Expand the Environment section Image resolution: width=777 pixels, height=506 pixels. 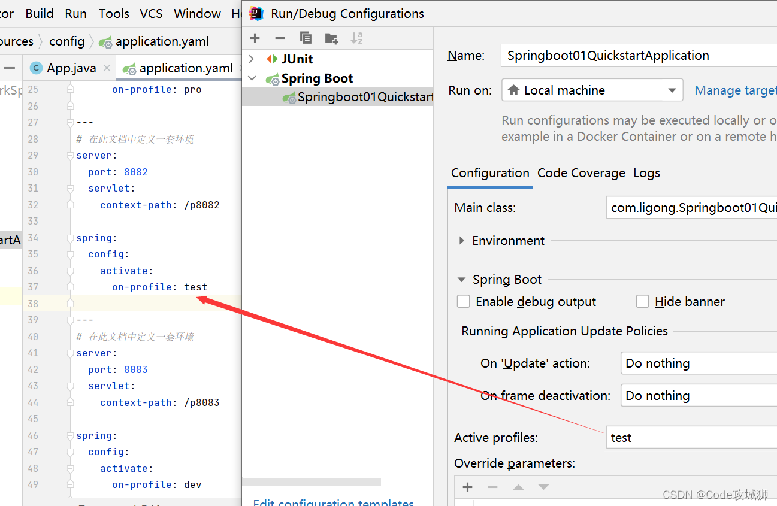point(461,240)
